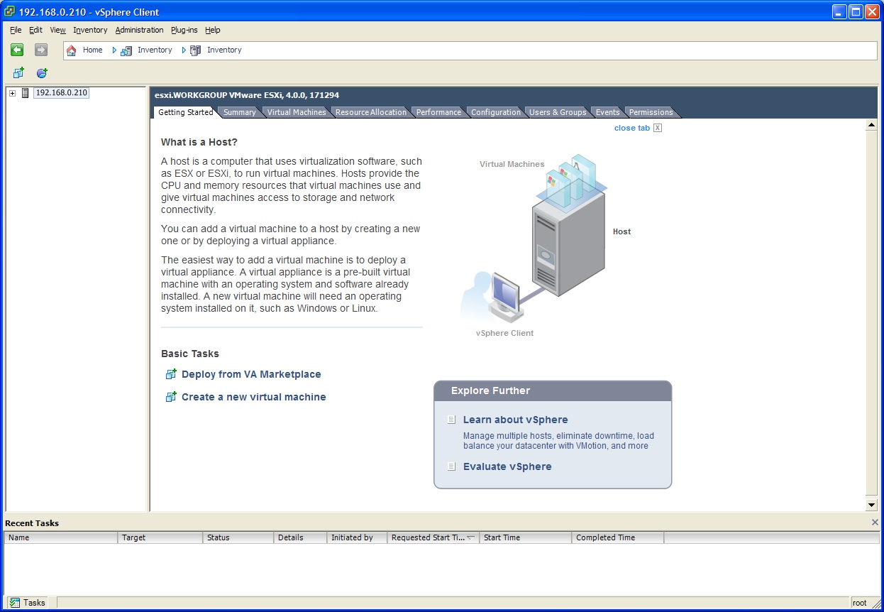Click the Tasks button in status bar

[x=27, y=603]
